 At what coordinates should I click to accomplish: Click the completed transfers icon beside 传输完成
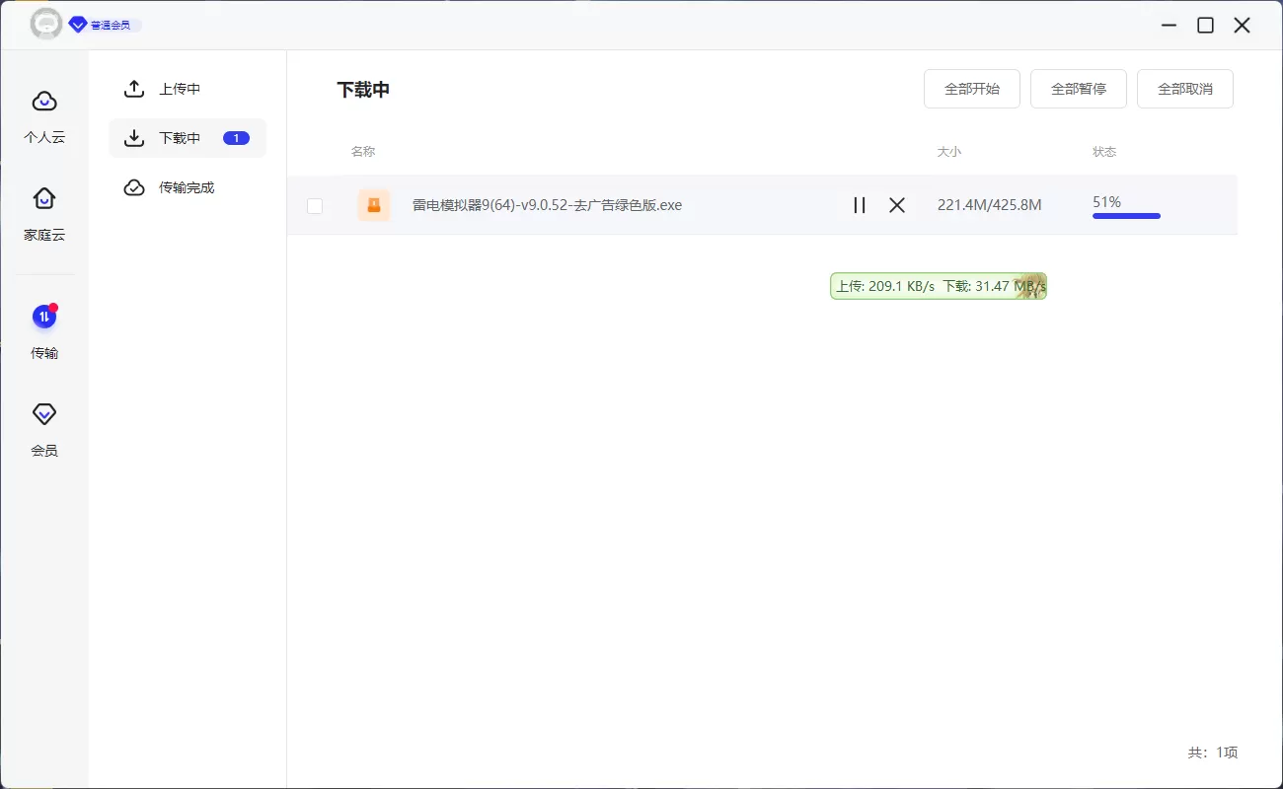point(133,186)
